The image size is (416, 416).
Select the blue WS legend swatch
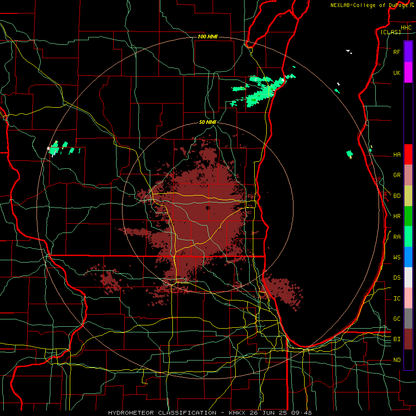click(408, 257)
